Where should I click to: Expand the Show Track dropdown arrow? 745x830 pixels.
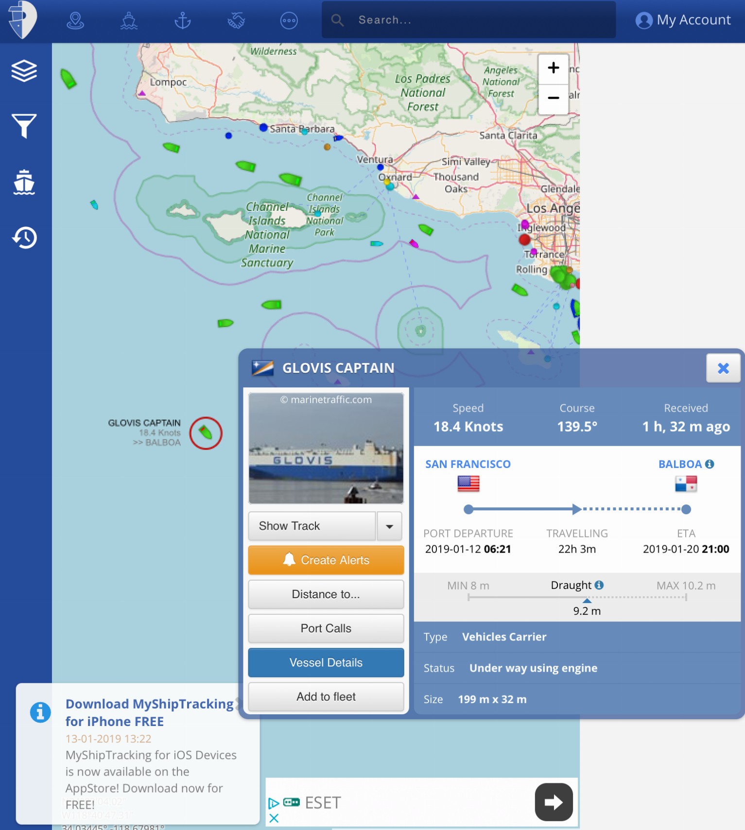389,526
